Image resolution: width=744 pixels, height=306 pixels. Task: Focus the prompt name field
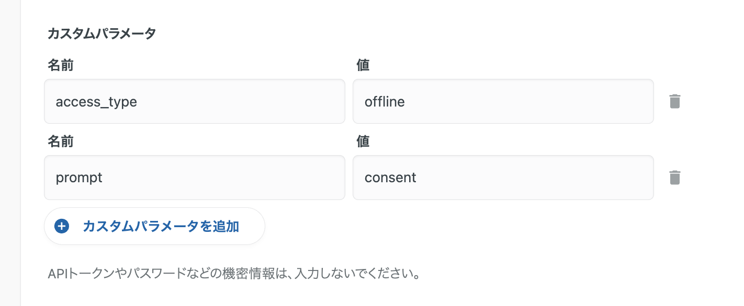coord(194,178)
